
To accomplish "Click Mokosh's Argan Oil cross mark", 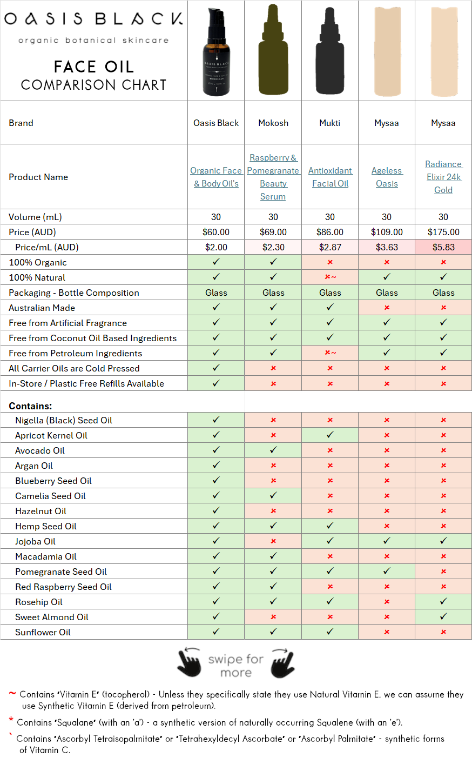I will pyautogui.click(x=273, y=466).
